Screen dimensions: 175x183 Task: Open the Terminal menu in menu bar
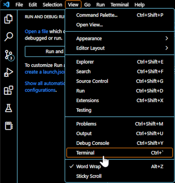(119, 5)
